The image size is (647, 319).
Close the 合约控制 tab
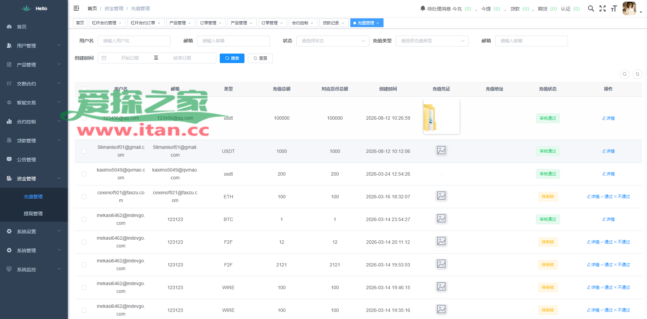312,23
